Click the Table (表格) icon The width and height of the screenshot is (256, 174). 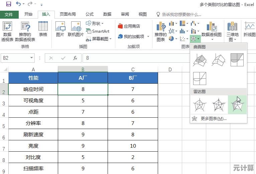tap(43, 29)
